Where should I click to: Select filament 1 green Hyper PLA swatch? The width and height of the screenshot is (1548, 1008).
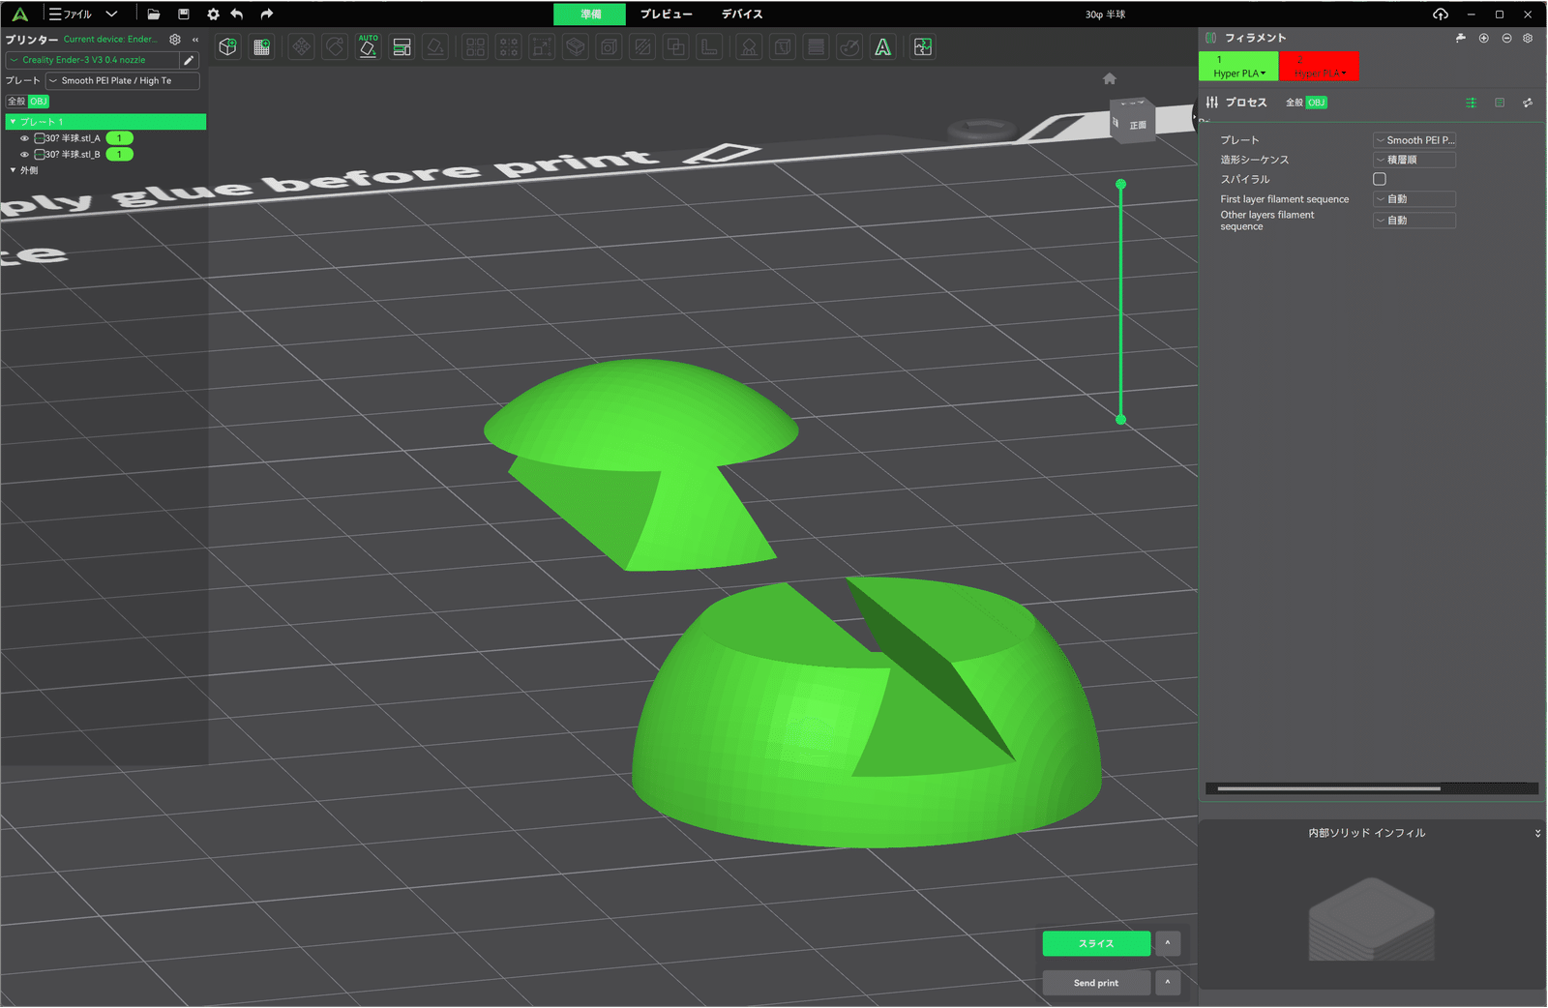pyautogui.click(x=1238, y=67)
